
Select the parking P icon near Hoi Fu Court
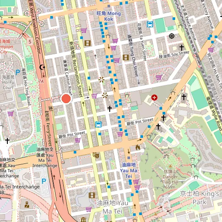(18, 72)
